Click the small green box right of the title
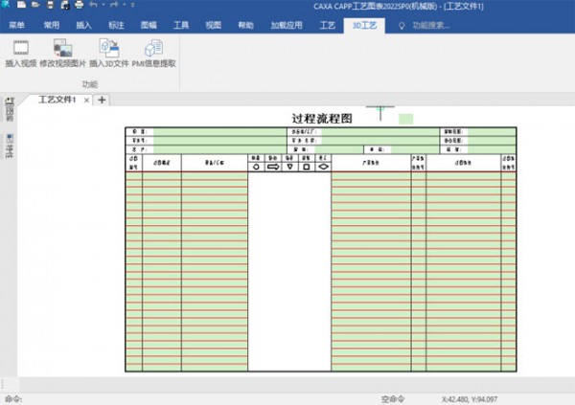 [x=405, y=119]
